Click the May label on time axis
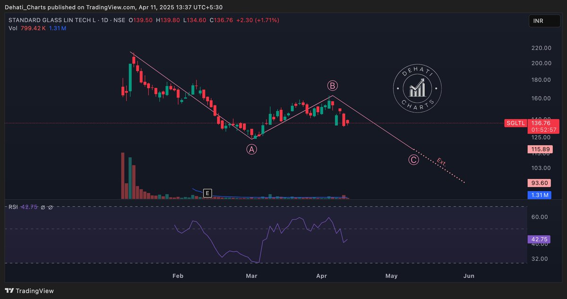Screen dimensions: 567x299 point(391,276)
